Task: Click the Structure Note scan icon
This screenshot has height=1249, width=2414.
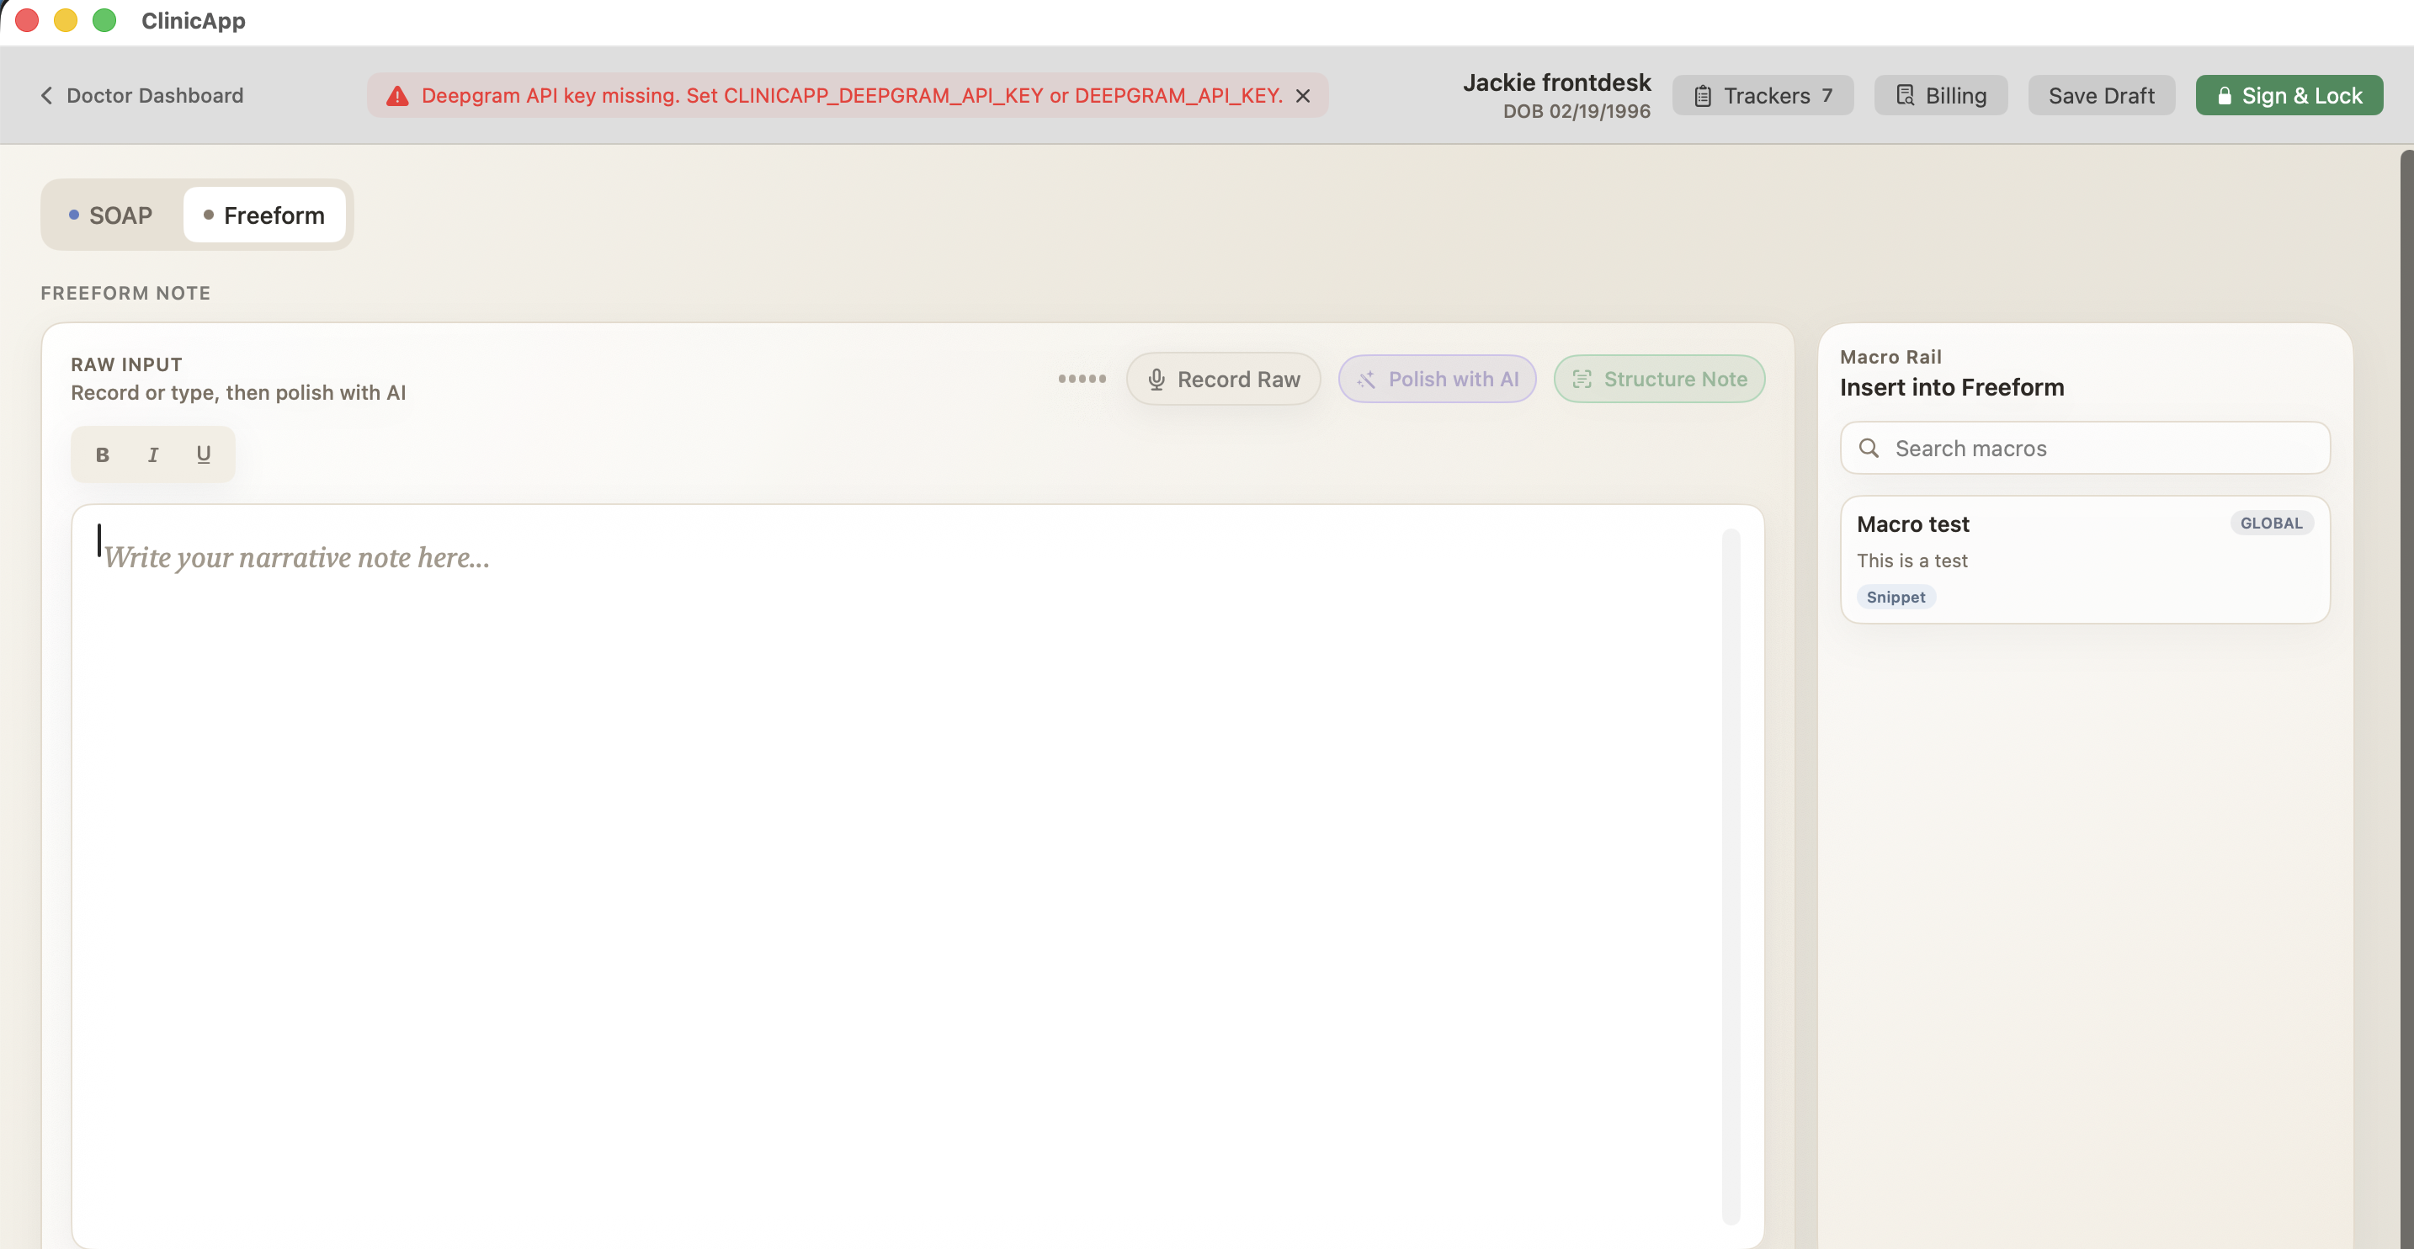Action: point(1582,380)
